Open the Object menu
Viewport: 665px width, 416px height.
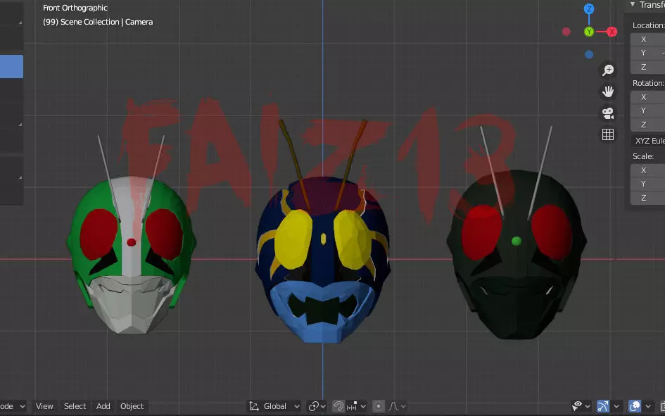pyautogui.click(x=132, y=406)
